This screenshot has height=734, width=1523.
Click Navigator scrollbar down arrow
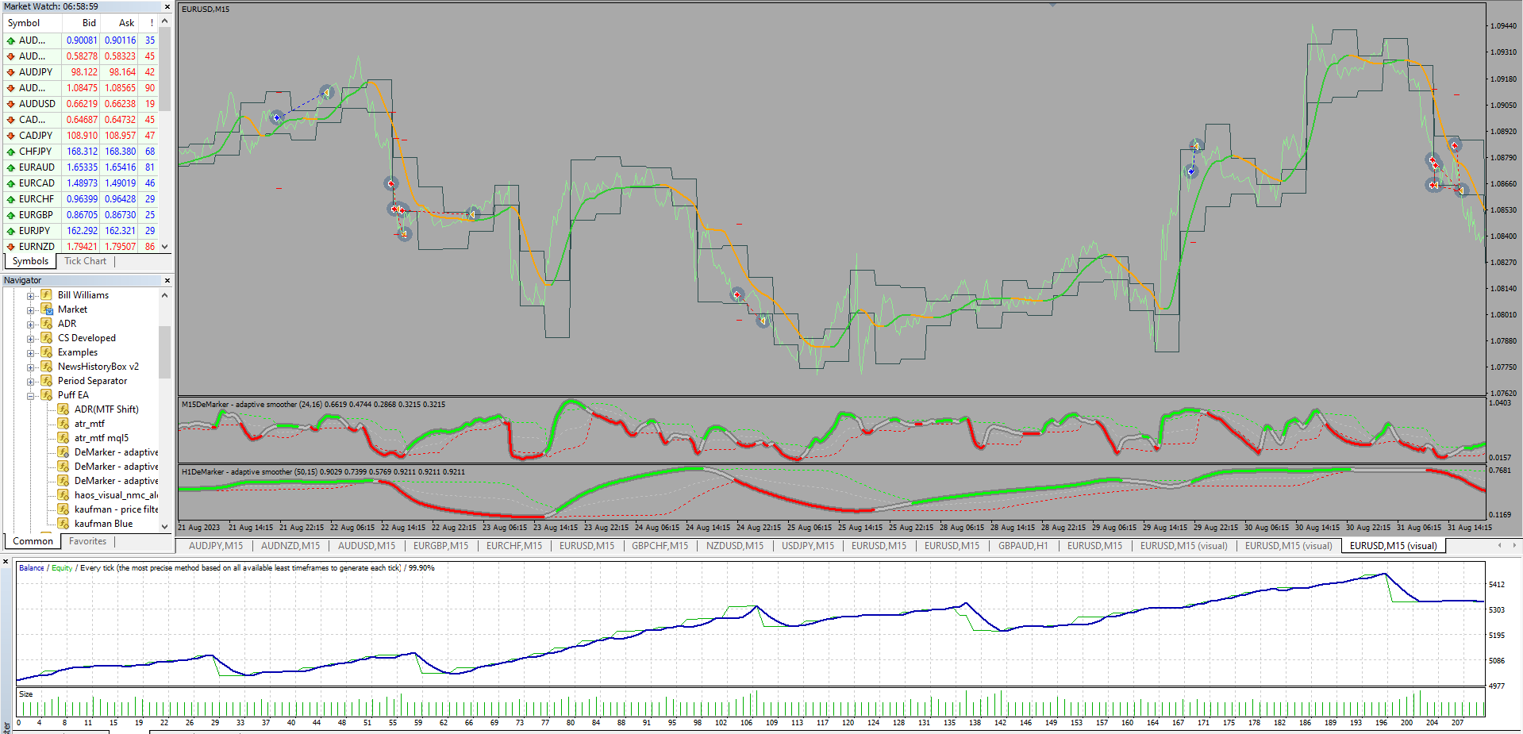click(x=165, y=526)
